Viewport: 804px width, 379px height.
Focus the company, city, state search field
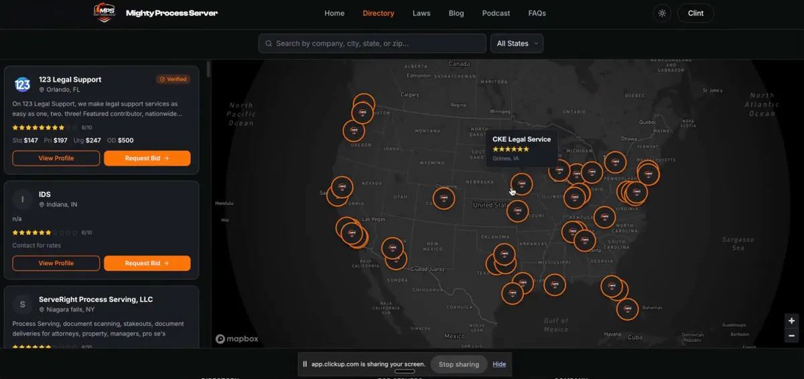373,44
